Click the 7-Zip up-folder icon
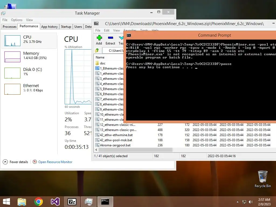Screen dimensions: 276x207 [97, 50]
